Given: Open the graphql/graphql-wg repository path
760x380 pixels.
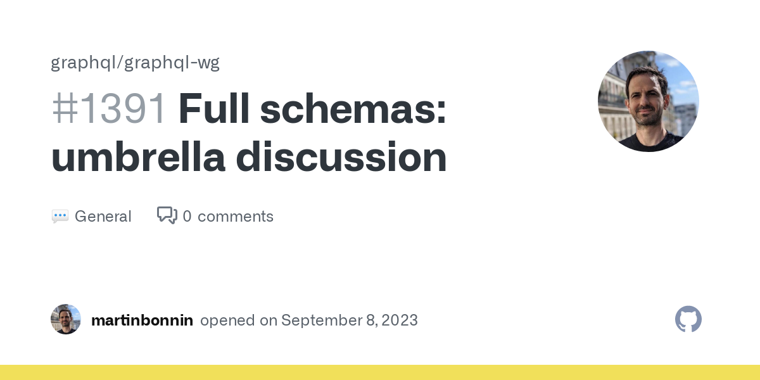Looking at the screenshot, I should 136,63.
